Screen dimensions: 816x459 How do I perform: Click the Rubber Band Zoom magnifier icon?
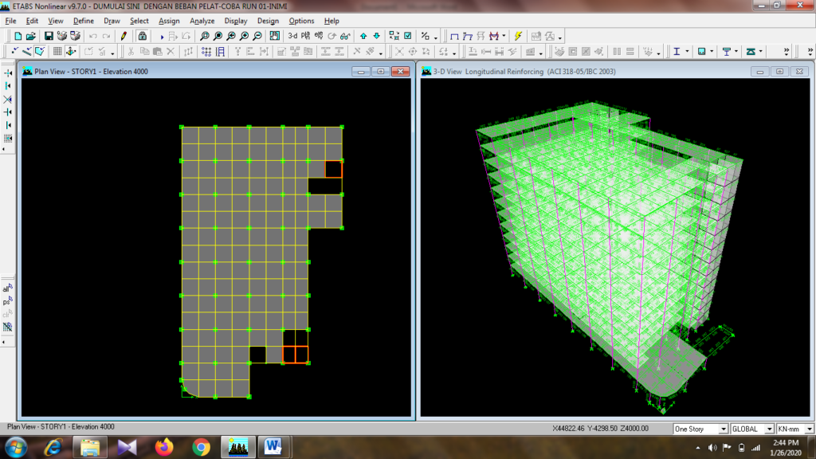coord(205,36)
